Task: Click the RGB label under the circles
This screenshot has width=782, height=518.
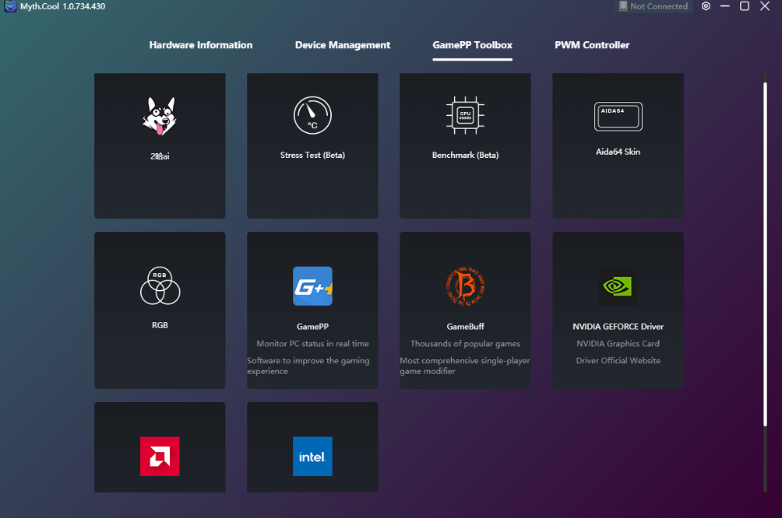Action: (x=160, y=325)
